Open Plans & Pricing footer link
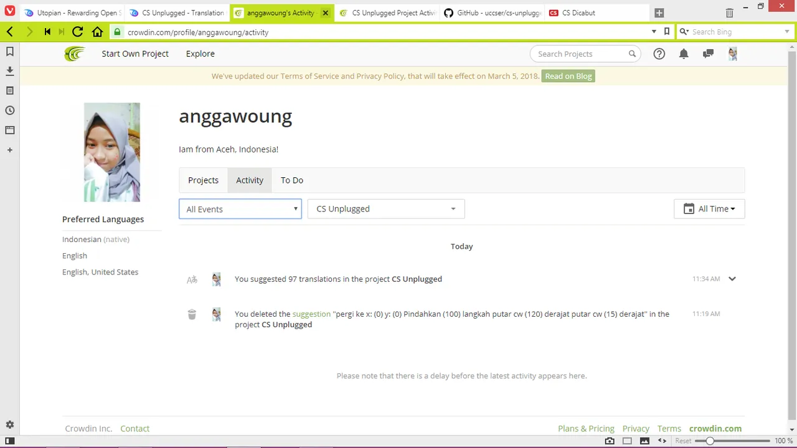 [586, 429]
